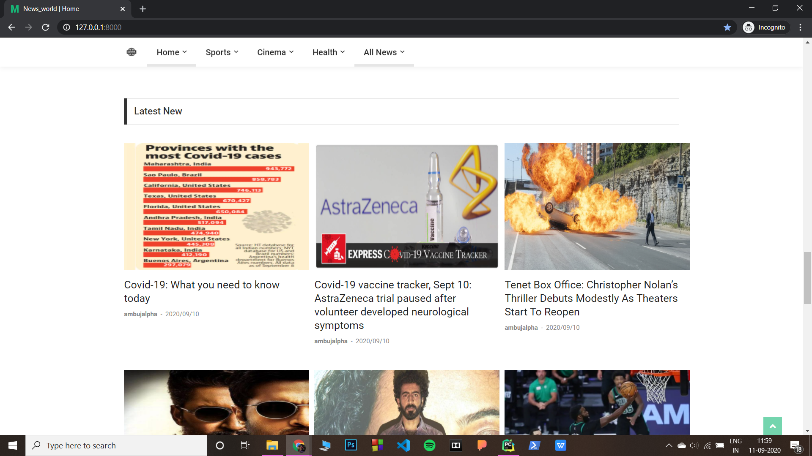Viewport: 812px width, 456px height.
Task: Expand the Cinema menu chevron
Action: pos(291,52)
